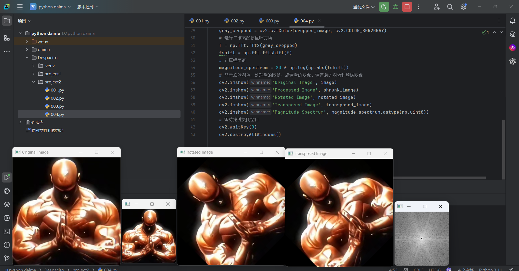Click the Original Image window picture
Image resolution: width=519 pixels, height=271 pixels.
[x=67, y=211]
